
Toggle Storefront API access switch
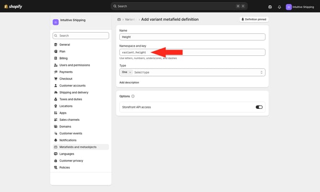pos(259,107)
